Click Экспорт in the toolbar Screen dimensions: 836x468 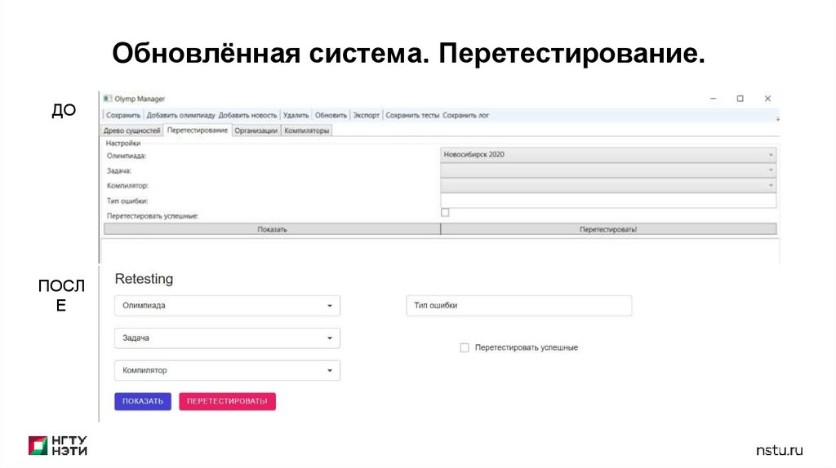(x=366, y=116)
